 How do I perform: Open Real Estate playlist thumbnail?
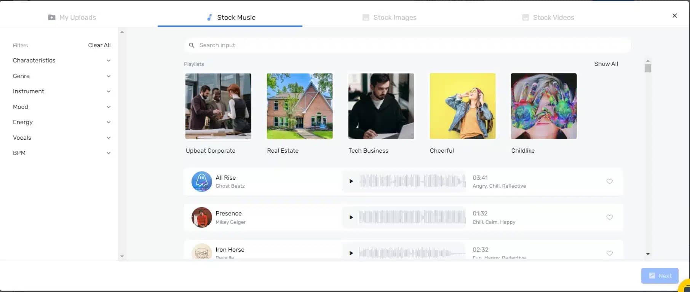300,106
